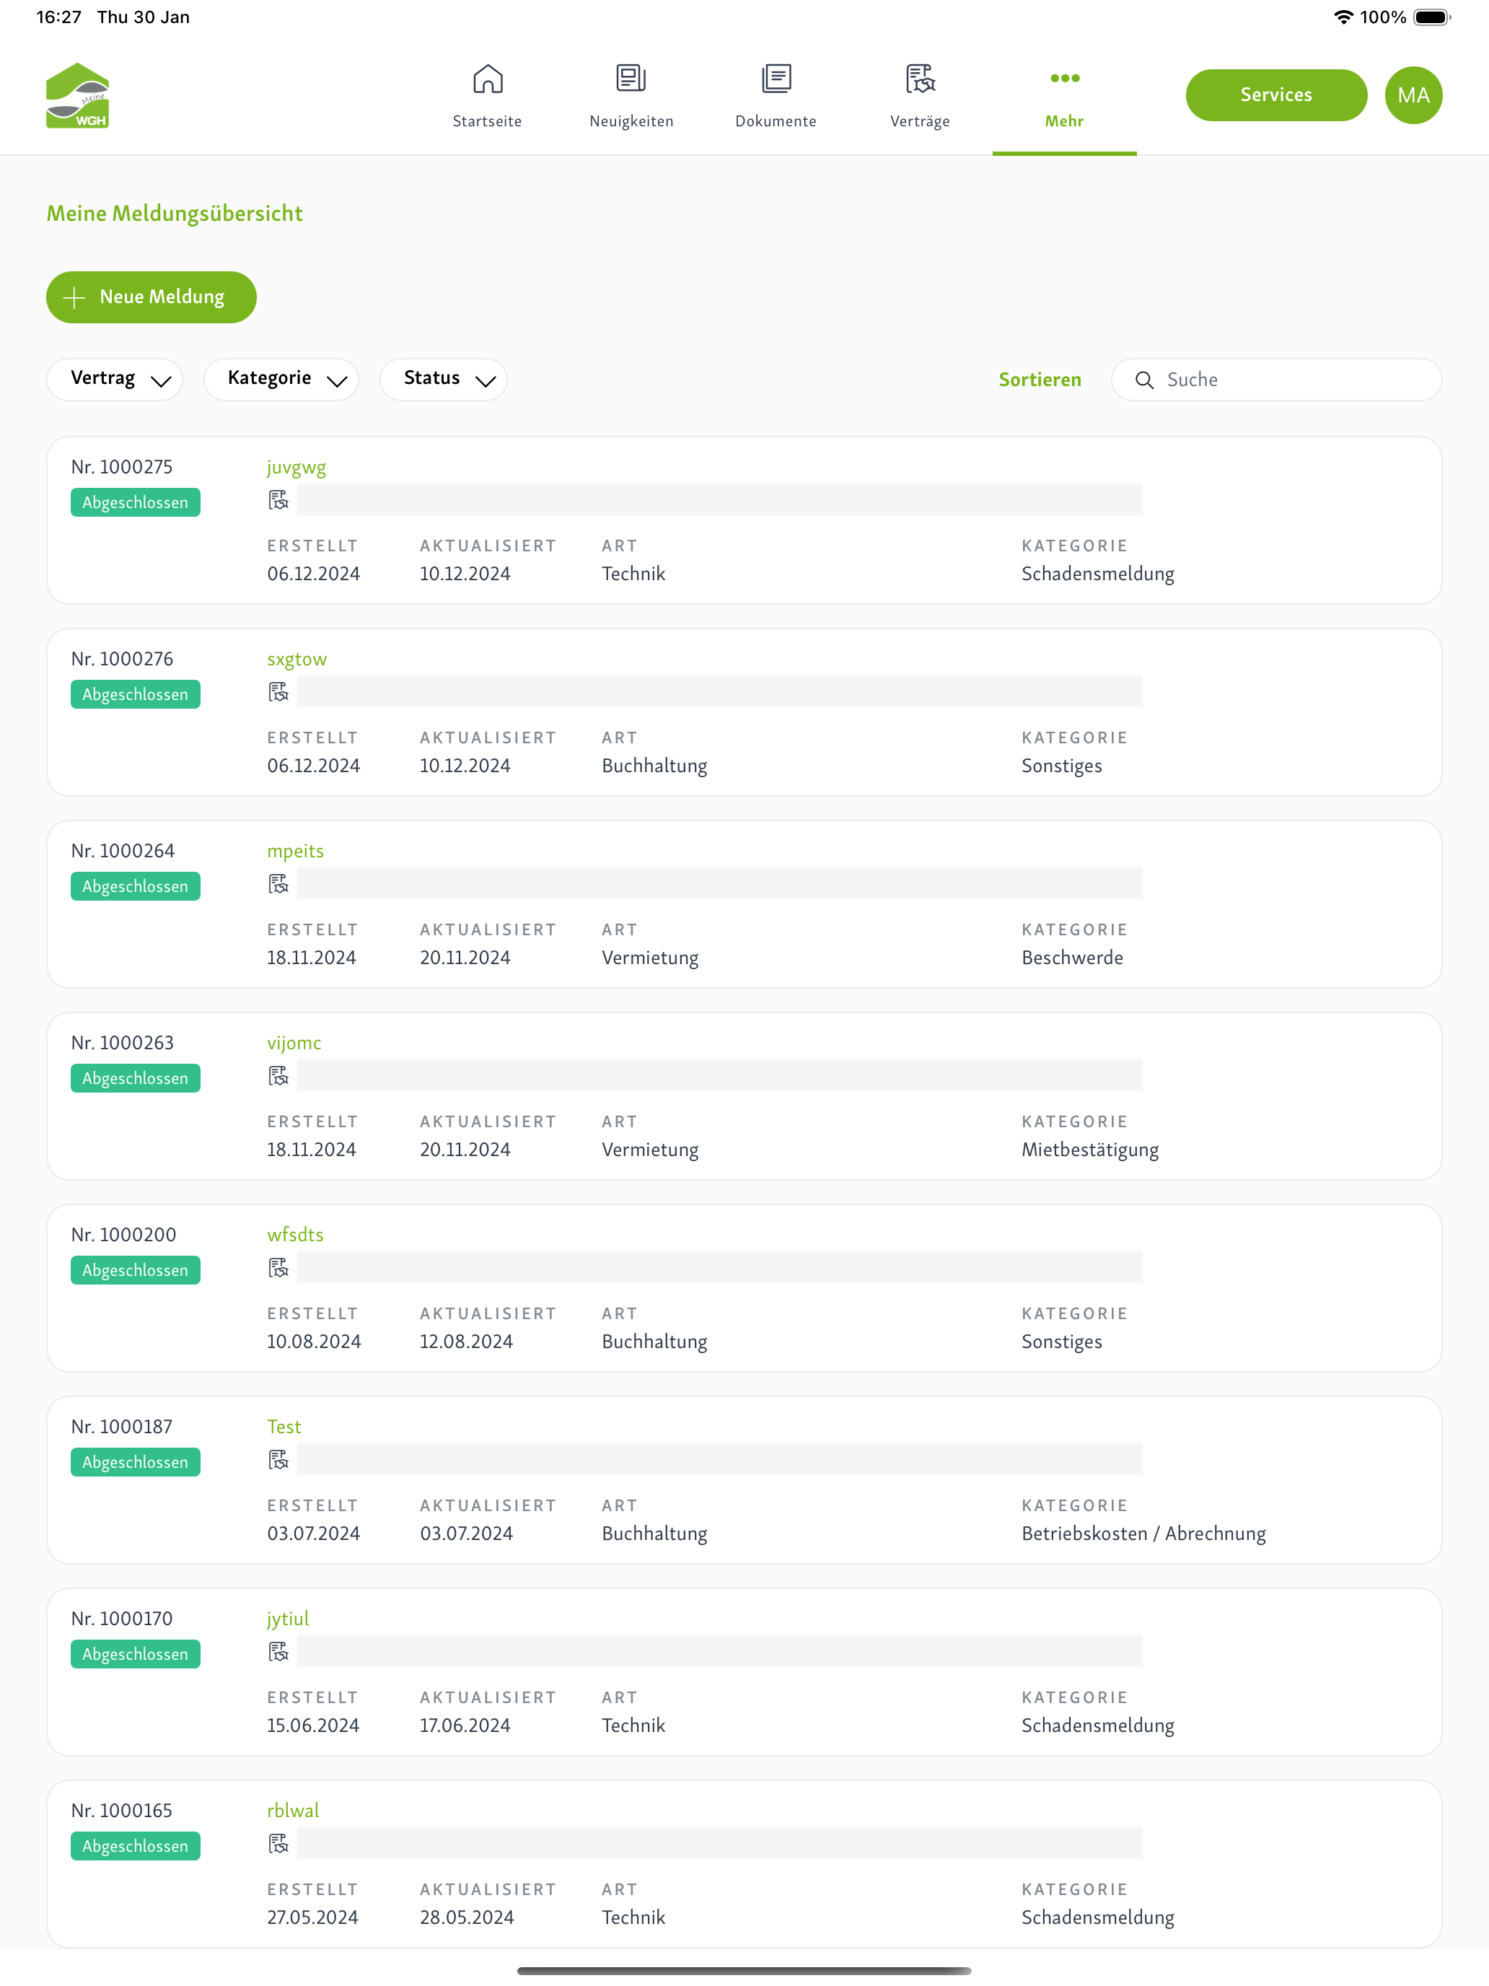Open the juvgwg report title
This screenshot has width=1489, height=1986.
click(297, 468)
